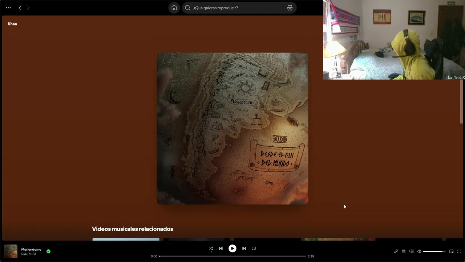Open the mini player

pyautogui.click(x=451, y=251)
